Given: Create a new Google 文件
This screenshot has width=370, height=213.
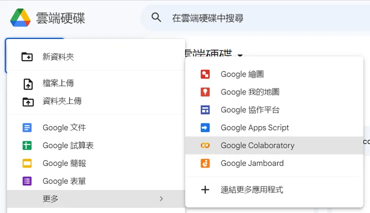Looking at the screenshot, I should (96, 127).
